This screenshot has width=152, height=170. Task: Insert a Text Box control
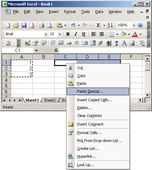coord(61,43)
